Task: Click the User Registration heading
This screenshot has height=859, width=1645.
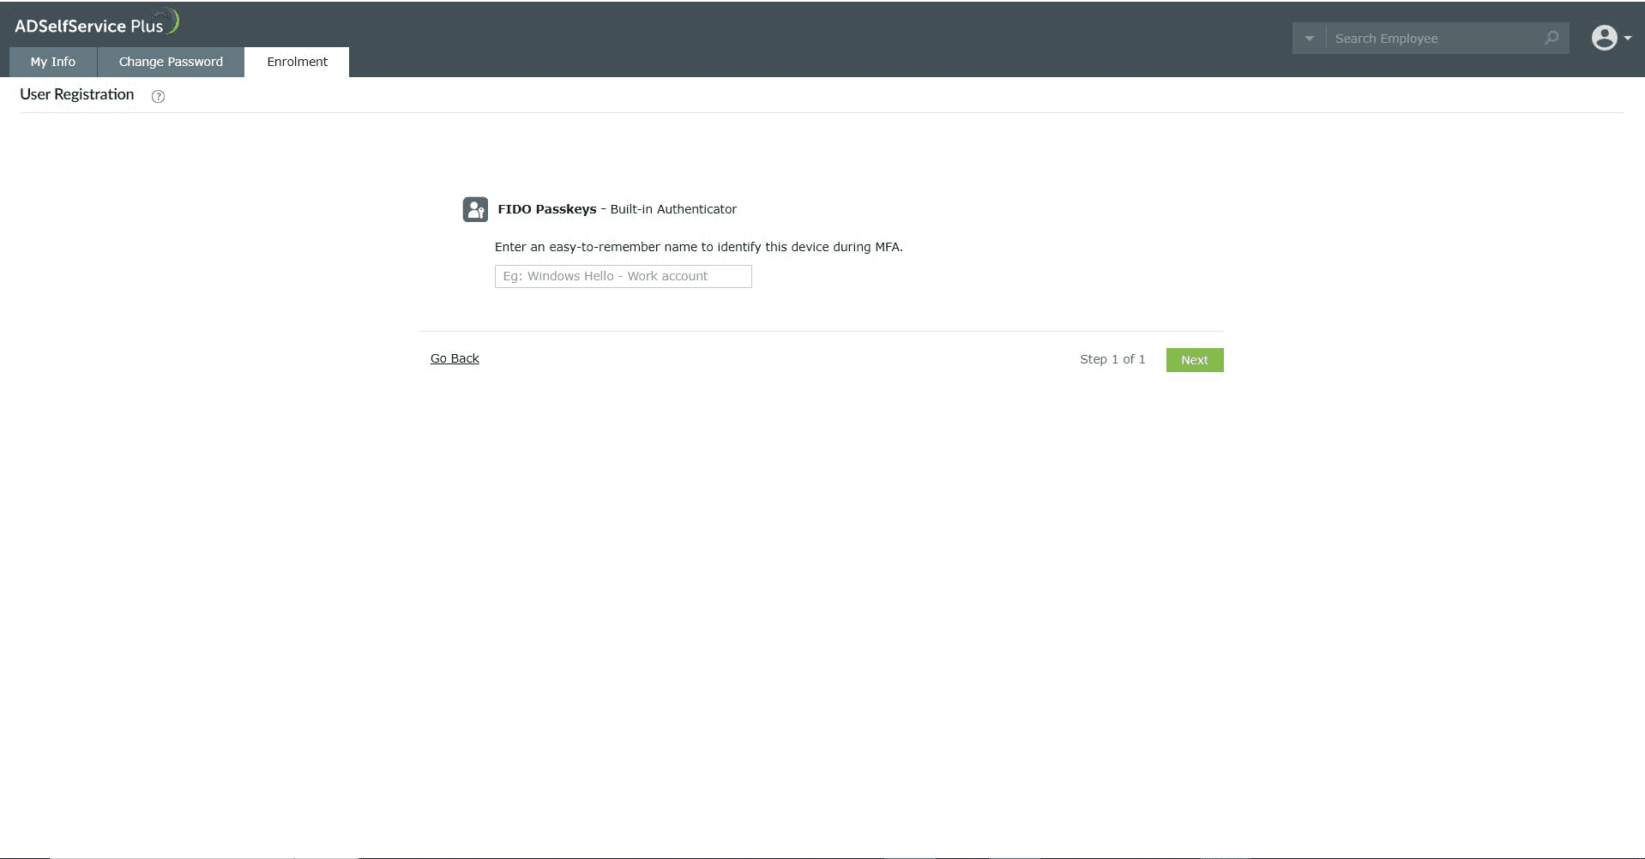Action: (76, 94)
